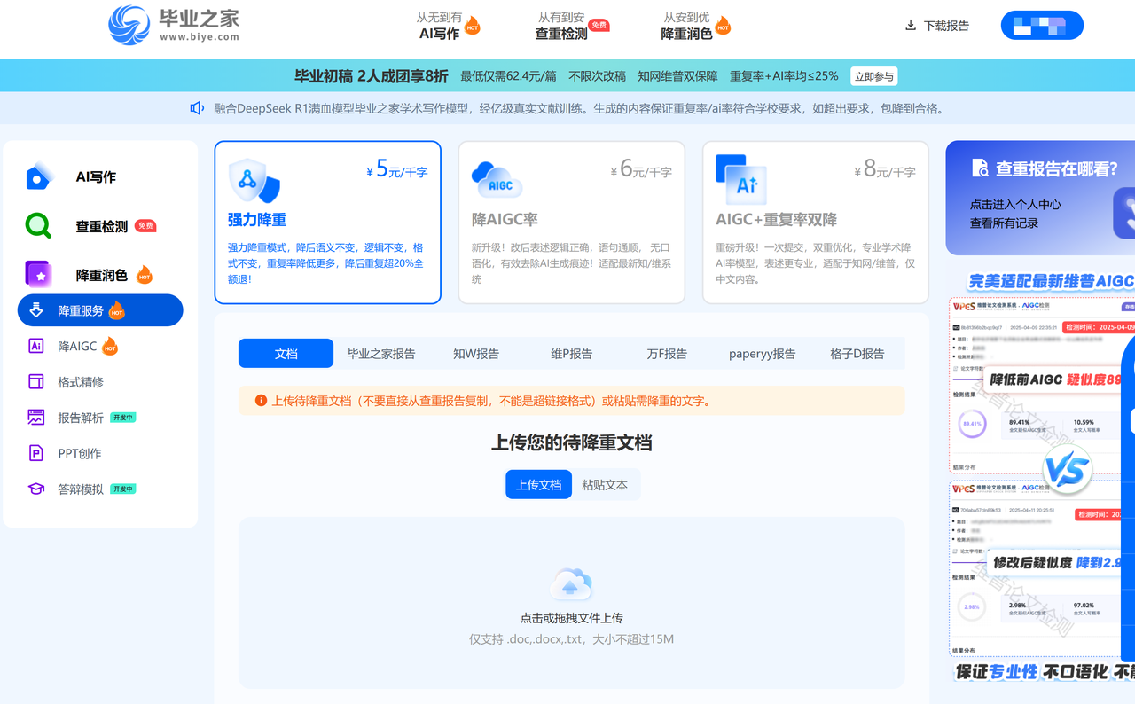The height and width of the screenshot is (704, 1135).
Task: Open the 查重报告在哪看 banner
Action: (1040, 198)
